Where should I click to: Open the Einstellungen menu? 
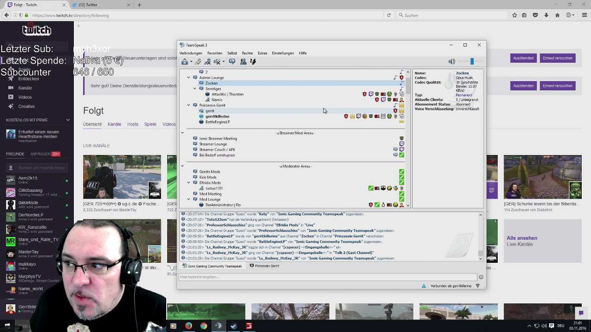[283, 53]
